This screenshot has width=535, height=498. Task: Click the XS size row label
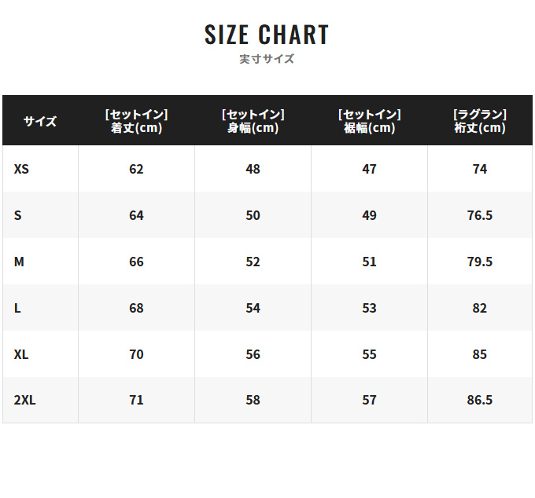coord(21,169)
